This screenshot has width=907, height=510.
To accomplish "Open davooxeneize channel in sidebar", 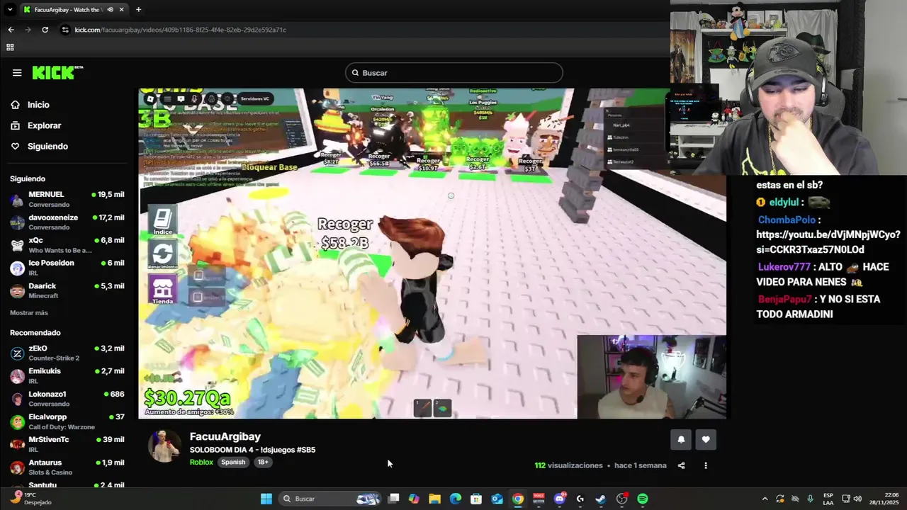I will (x=67, y=222).
